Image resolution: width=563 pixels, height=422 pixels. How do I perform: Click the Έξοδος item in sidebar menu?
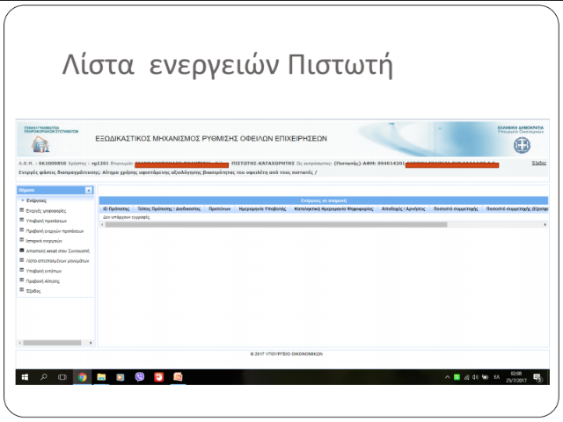(35, 291)
